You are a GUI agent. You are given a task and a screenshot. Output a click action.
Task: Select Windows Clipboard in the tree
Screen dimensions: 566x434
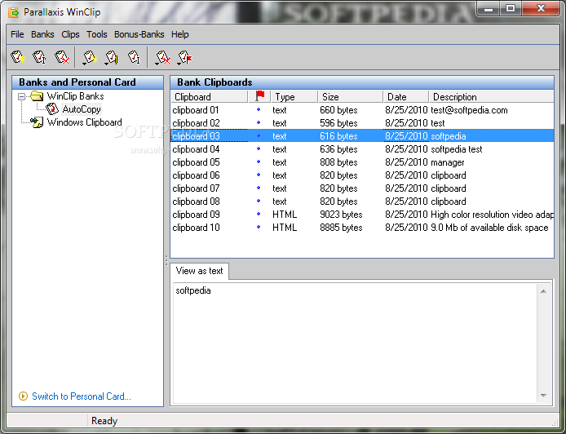point(85,122)
